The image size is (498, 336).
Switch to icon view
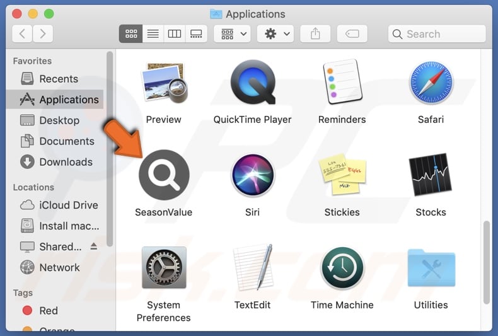coord(131,33)
